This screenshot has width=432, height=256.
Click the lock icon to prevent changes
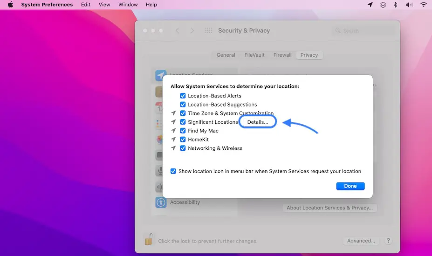pos(149,240)
